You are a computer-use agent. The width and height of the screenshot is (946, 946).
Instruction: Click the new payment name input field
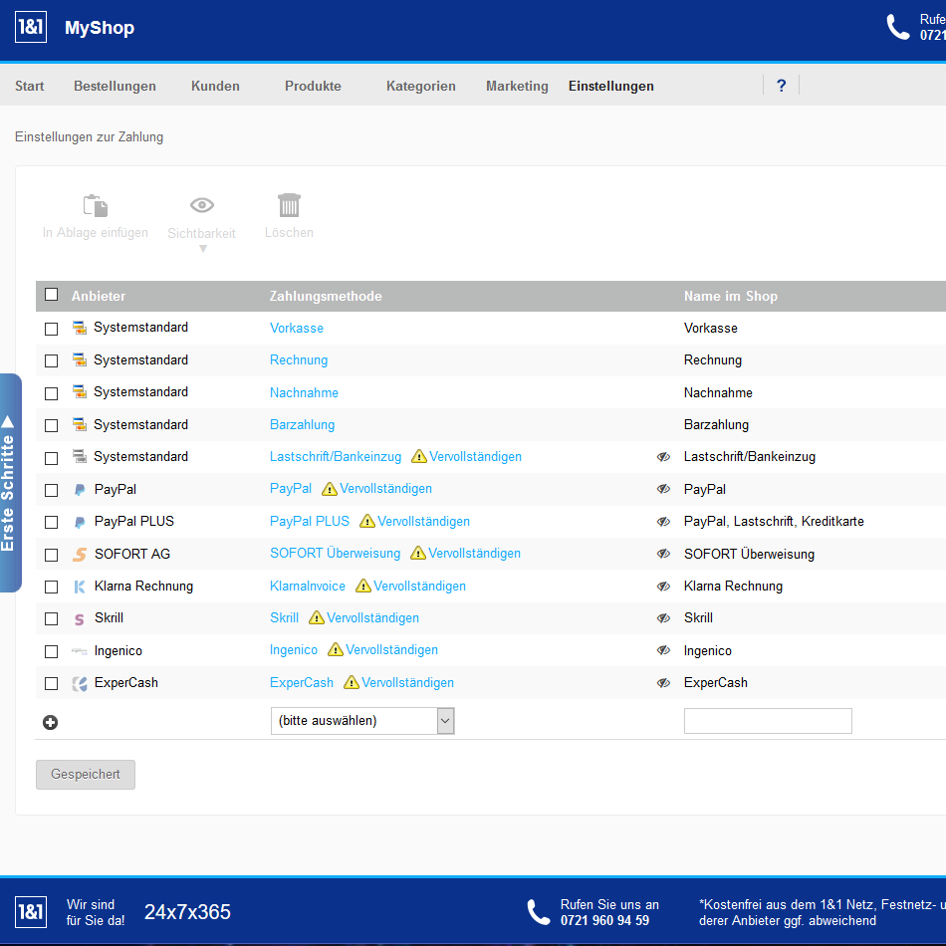[767, 721]
